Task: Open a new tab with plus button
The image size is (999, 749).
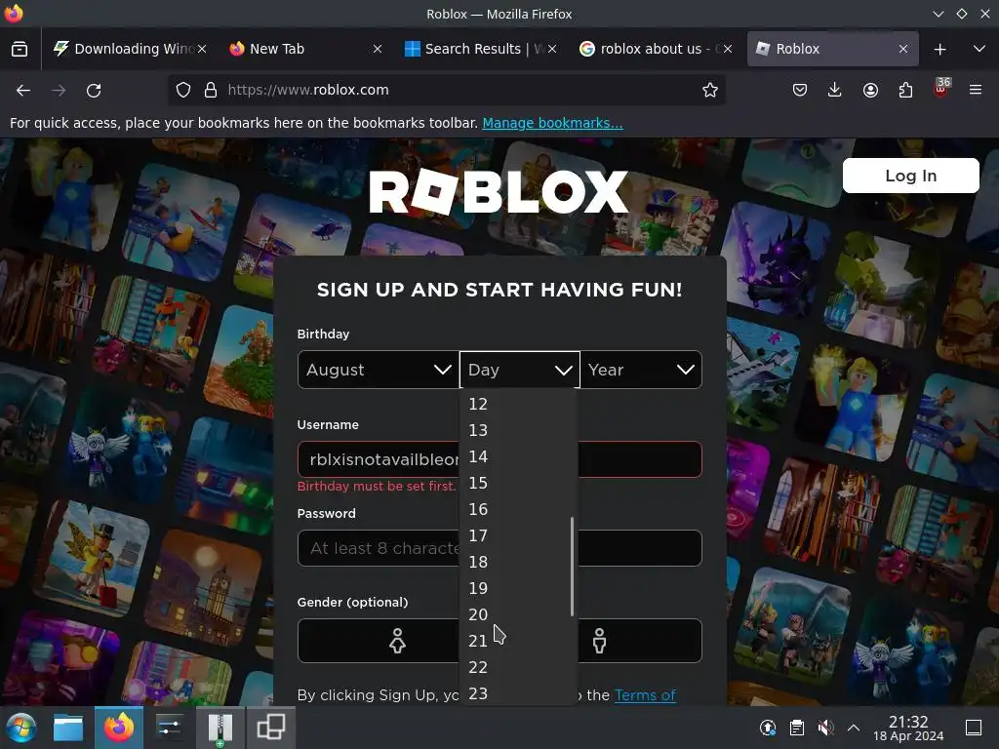Action: (939, 49)
